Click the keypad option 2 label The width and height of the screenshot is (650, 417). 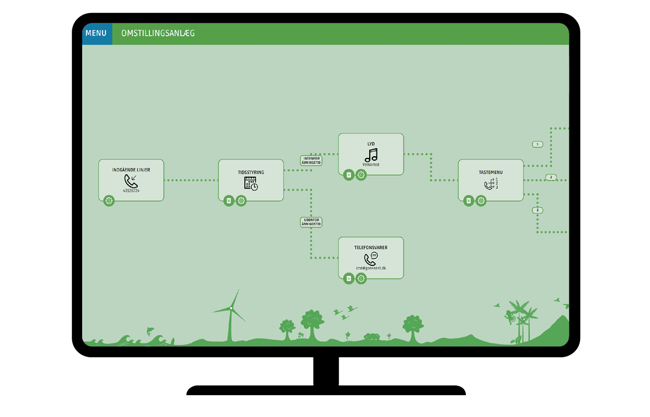551,177
